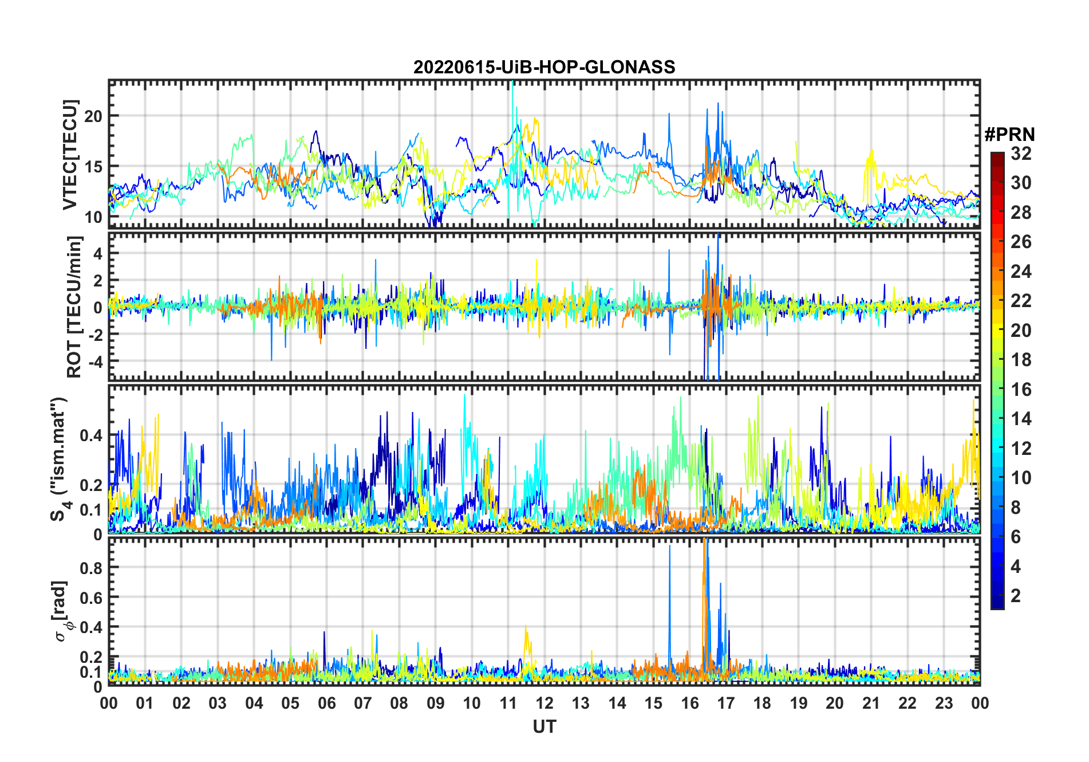Select colorbar tick label 24
The height and width of the screenshot is (762, 1089).
tap(1021, 272)
